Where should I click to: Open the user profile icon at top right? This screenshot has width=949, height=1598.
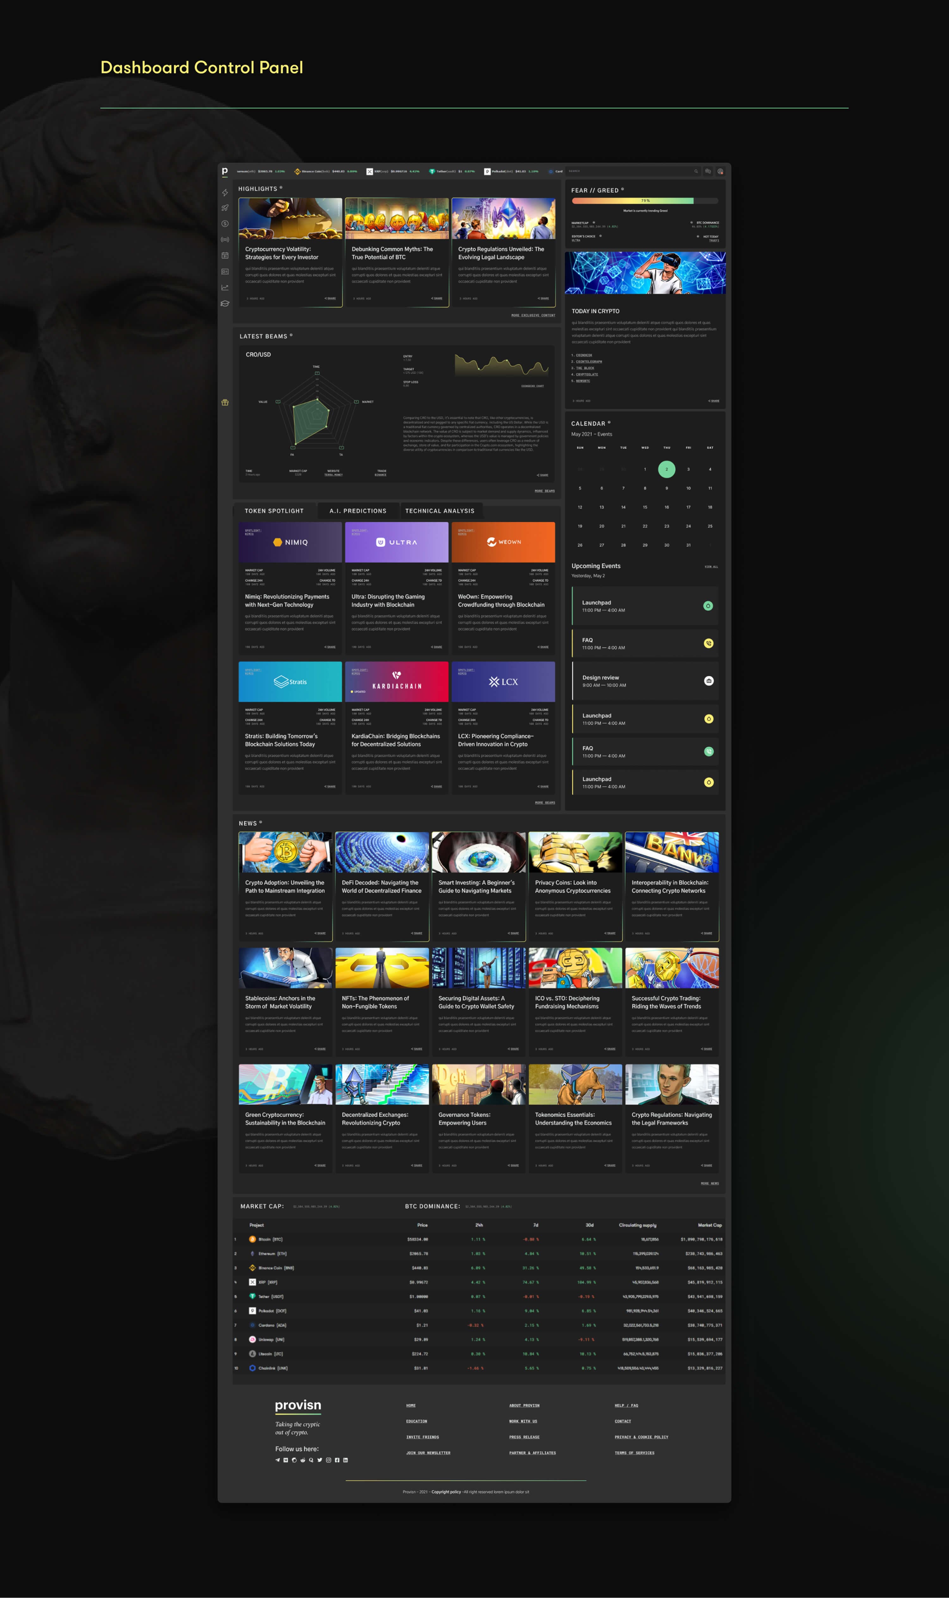pos(720,171)
